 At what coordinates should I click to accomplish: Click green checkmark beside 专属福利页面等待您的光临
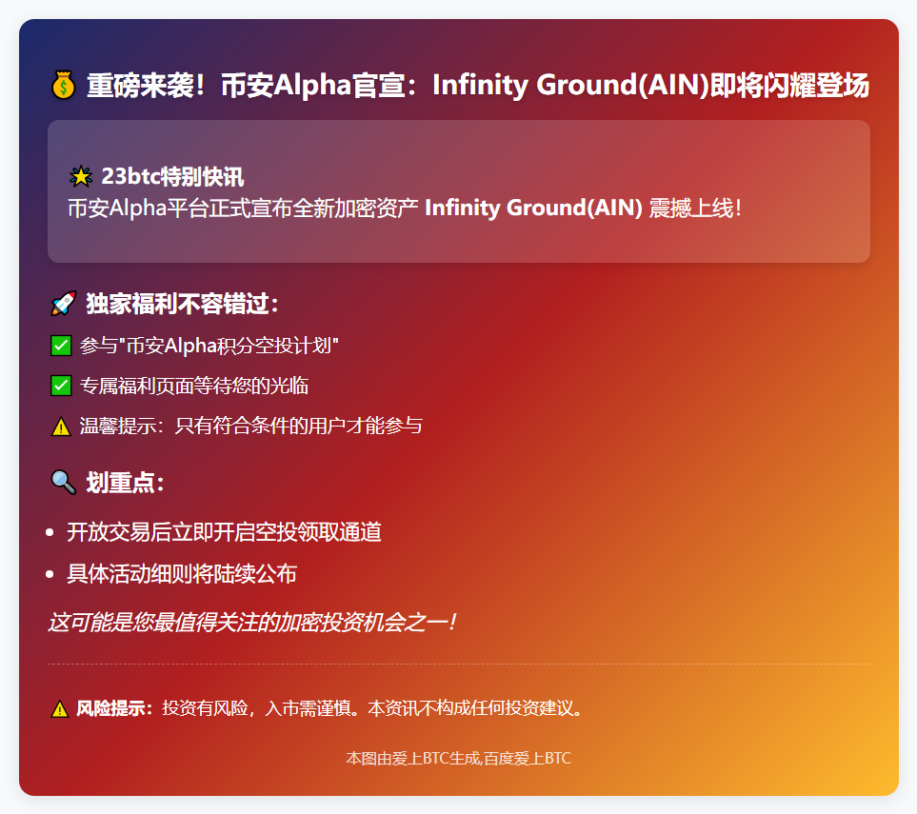(x=61, y=386)
